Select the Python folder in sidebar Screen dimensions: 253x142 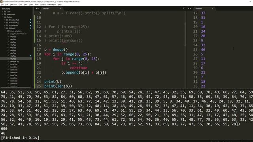9,17
